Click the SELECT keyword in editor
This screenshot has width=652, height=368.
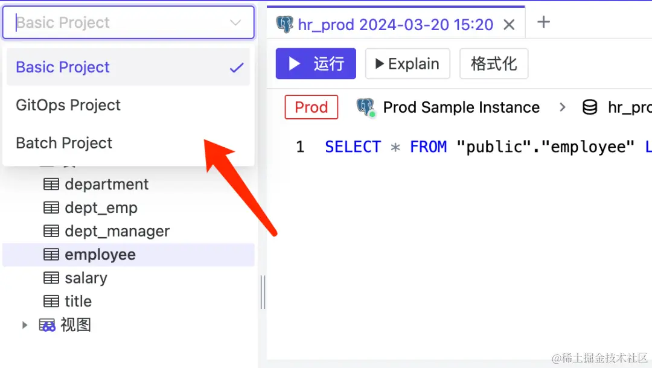point(353,147)
